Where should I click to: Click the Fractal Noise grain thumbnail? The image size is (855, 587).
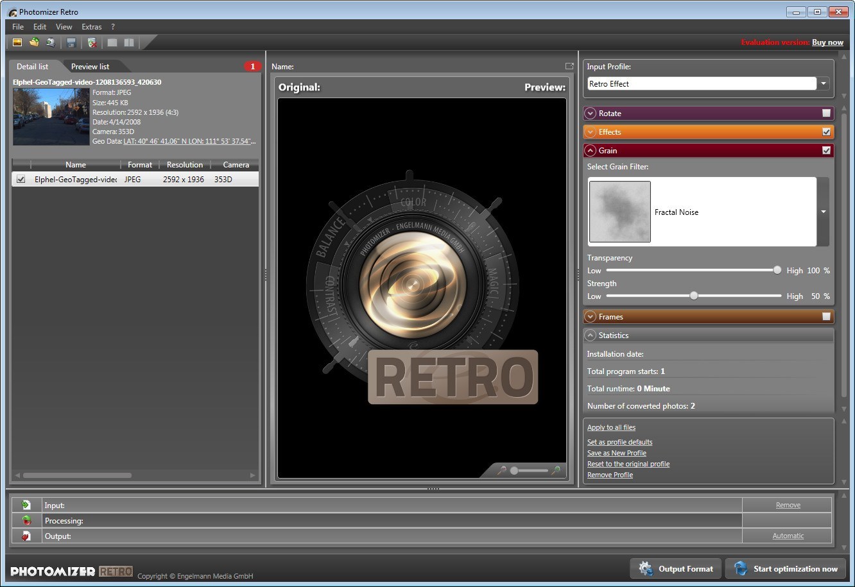[x=620, y=212]
